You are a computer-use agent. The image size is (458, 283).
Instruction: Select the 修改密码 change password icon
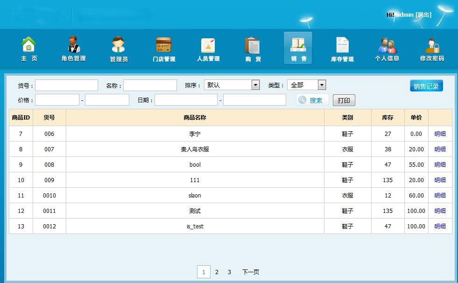click(x=432, y=47)
